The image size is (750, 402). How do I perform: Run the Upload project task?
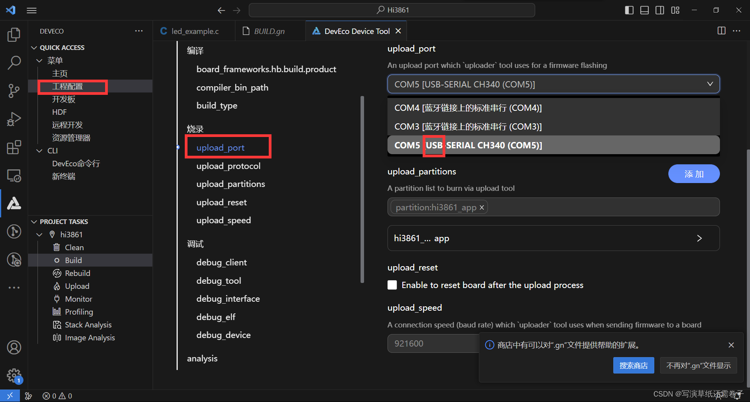pos(77,286)
